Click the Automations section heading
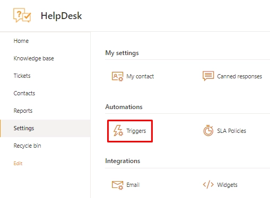The image size is (270, 198). [x=124, y=107]
